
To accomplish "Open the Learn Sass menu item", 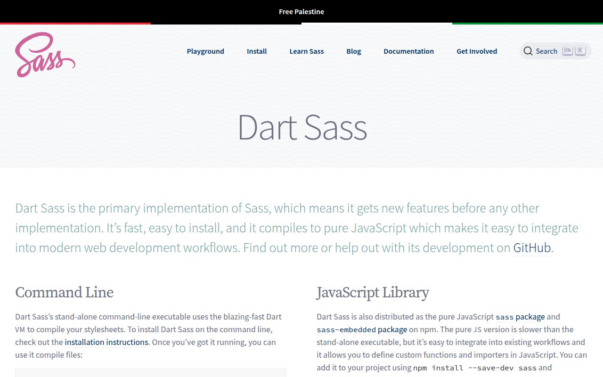I will pyautogui.click(x=307, y=51).
